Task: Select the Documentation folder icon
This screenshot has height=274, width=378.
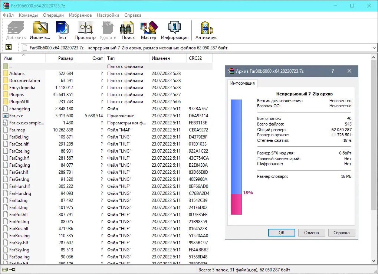Action: click(6, 80)
